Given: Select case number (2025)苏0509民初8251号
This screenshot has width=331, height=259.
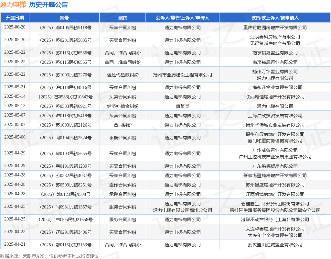Looking at the screenshot, I should tap(66, 185).
